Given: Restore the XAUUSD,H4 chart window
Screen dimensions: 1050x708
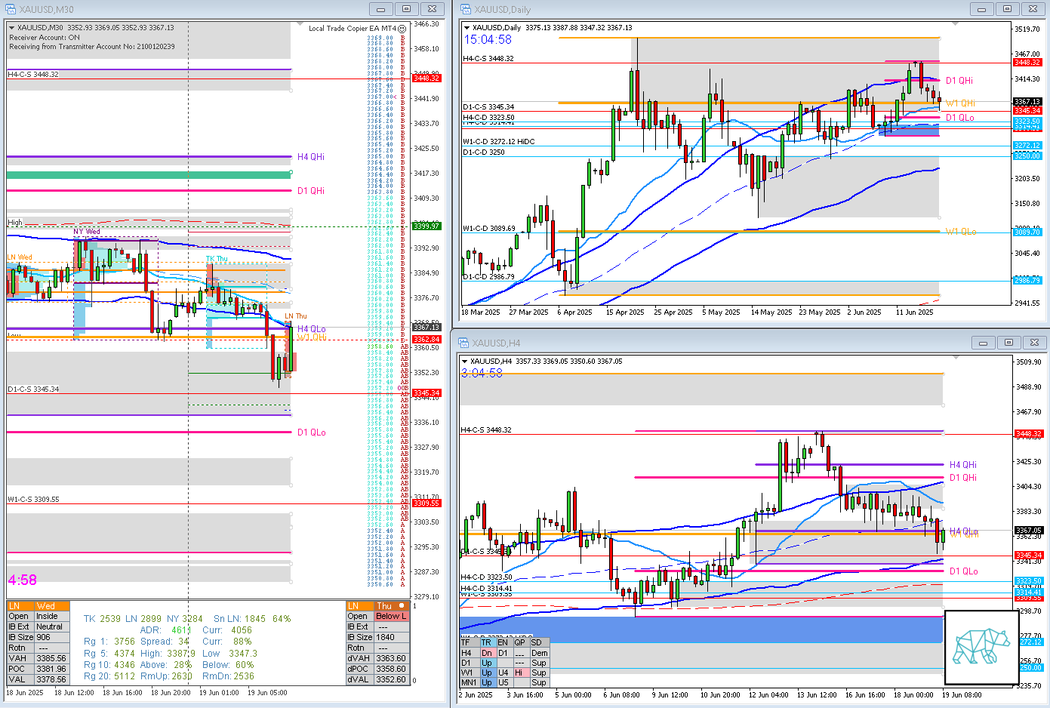Looking at the screenshot, I should click(x=1008, y=343).
